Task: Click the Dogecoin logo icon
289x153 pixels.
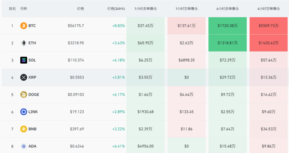Action: [24, 95]
